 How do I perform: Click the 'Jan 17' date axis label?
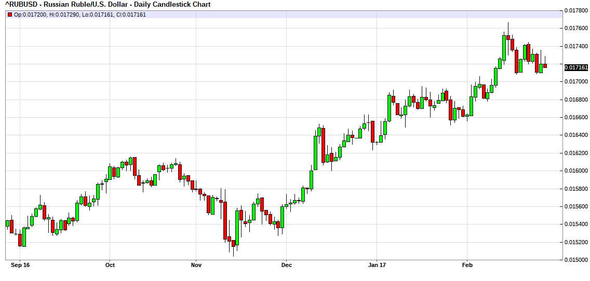click(x=377, y=265)
